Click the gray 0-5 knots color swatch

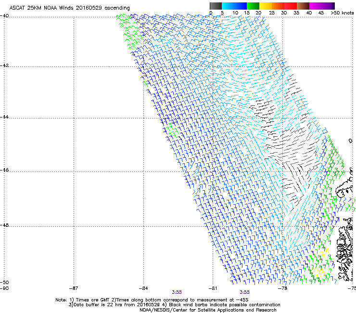[216, 6]
